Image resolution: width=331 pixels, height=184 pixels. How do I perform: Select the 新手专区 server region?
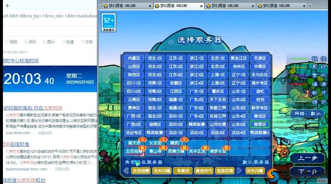[x=260, y=108]
